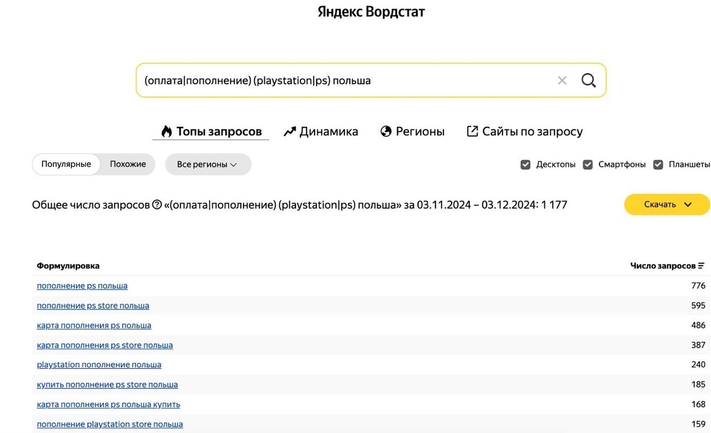Switch to the Динамика tab
711x433 pixels.
328,131
